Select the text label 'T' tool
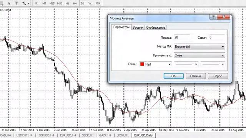 point(16,3)
